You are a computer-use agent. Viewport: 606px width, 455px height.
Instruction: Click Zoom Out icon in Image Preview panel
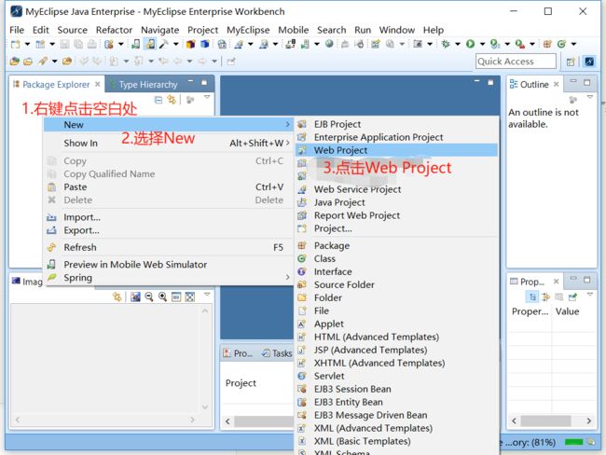(149, 296)
